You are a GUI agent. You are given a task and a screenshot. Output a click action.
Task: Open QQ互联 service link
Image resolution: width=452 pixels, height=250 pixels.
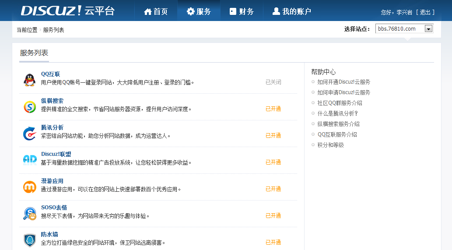[x=50, y=74]
